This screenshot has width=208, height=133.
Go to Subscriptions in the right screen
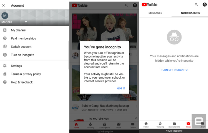[174, 125]
